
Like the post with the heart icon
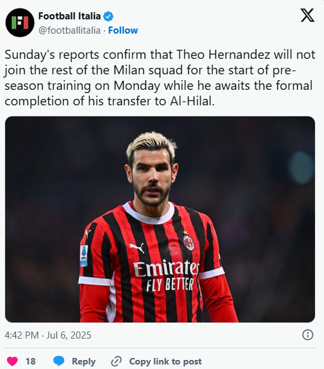[x=12, y=361]
